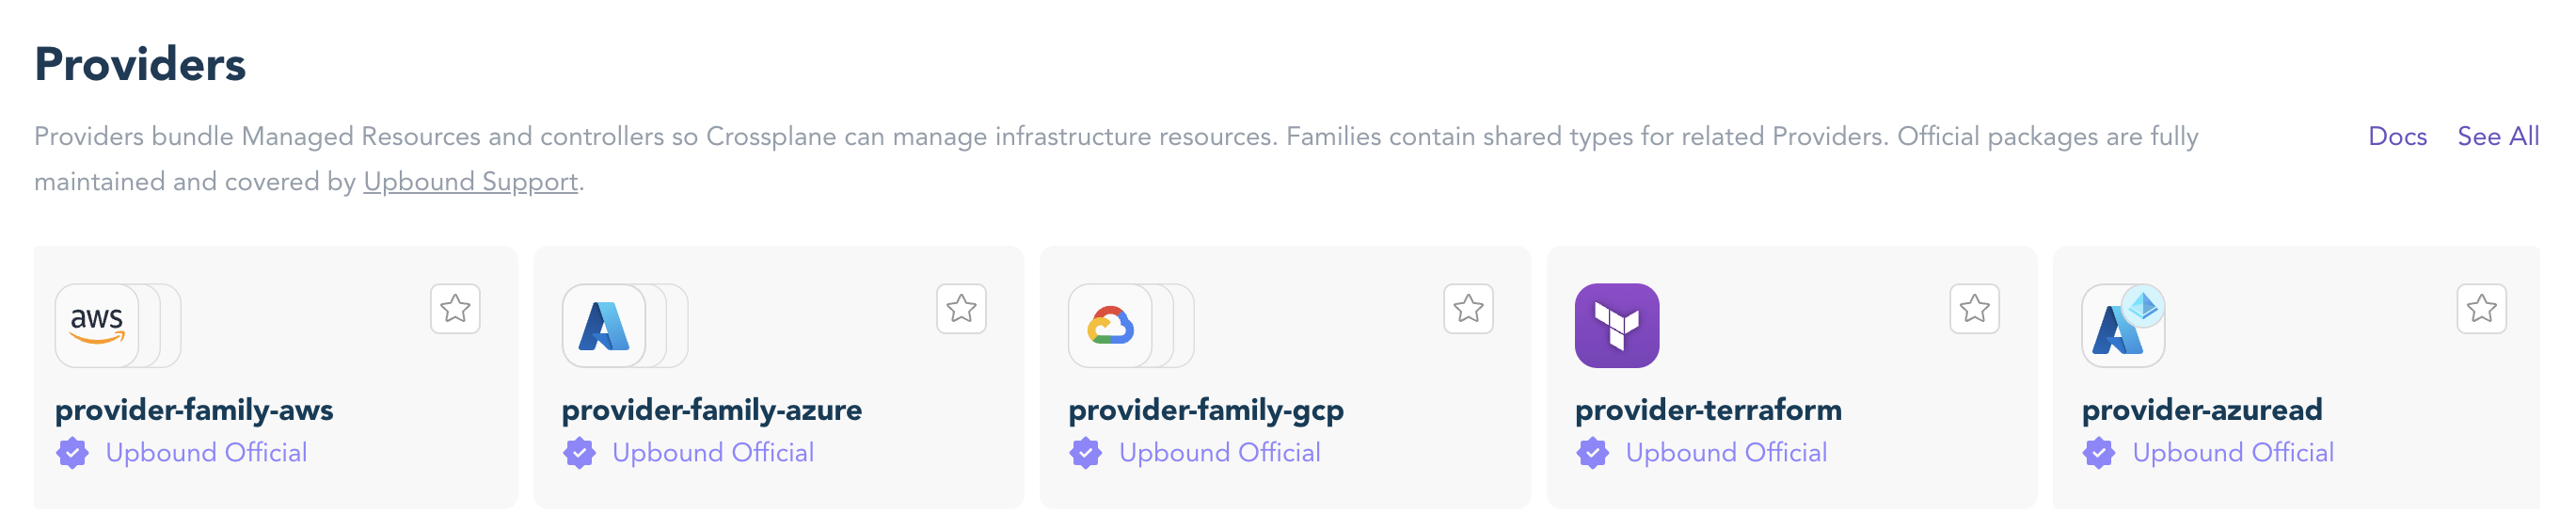Select the Google Cloud logo icon
The image size is (2576, 531).
tap(1110, 326)
